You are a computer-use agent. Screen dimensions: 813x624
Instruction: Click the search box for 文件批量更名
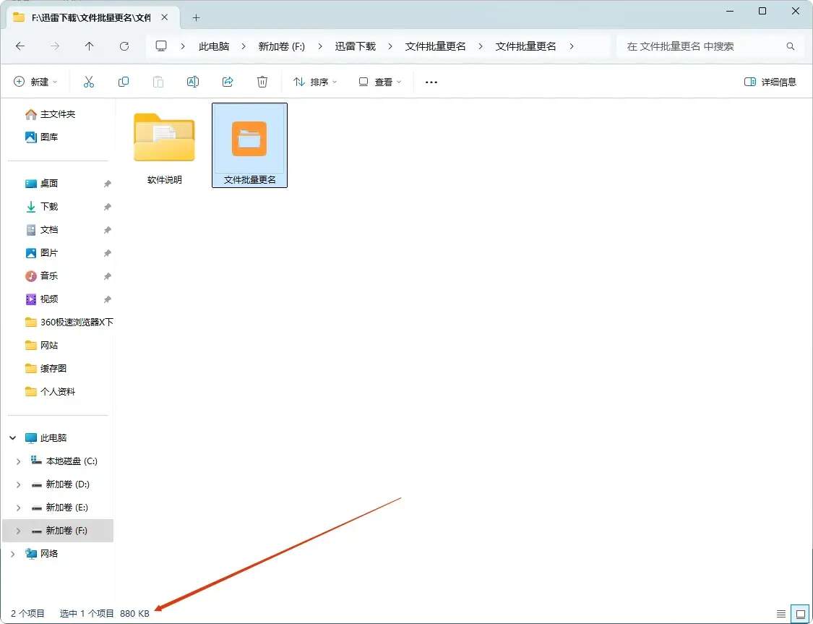pyautogui.click(x=705, y=46)
